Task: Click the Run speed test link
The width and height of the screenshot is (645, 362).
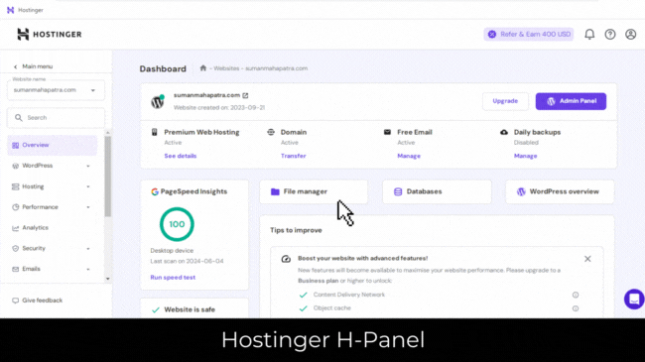Action: click(x=173, y=278)
